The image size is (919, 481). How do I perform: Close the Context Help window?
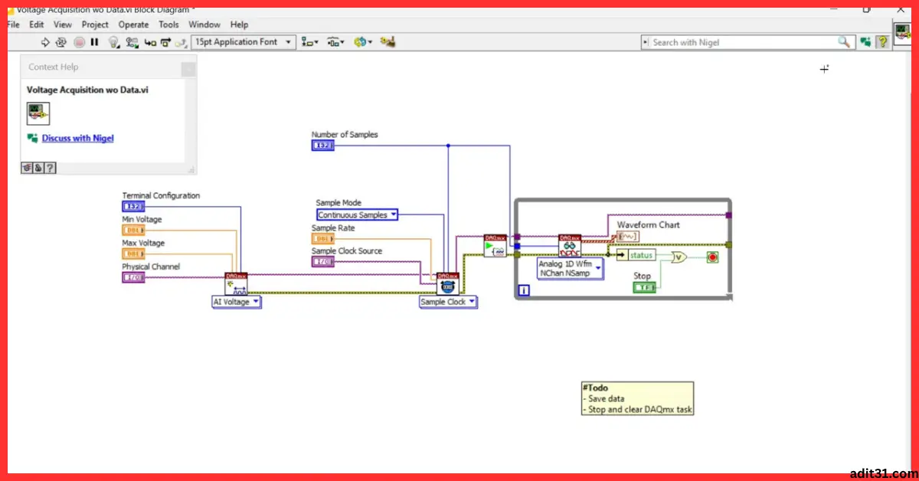click(x=188, y=70)
